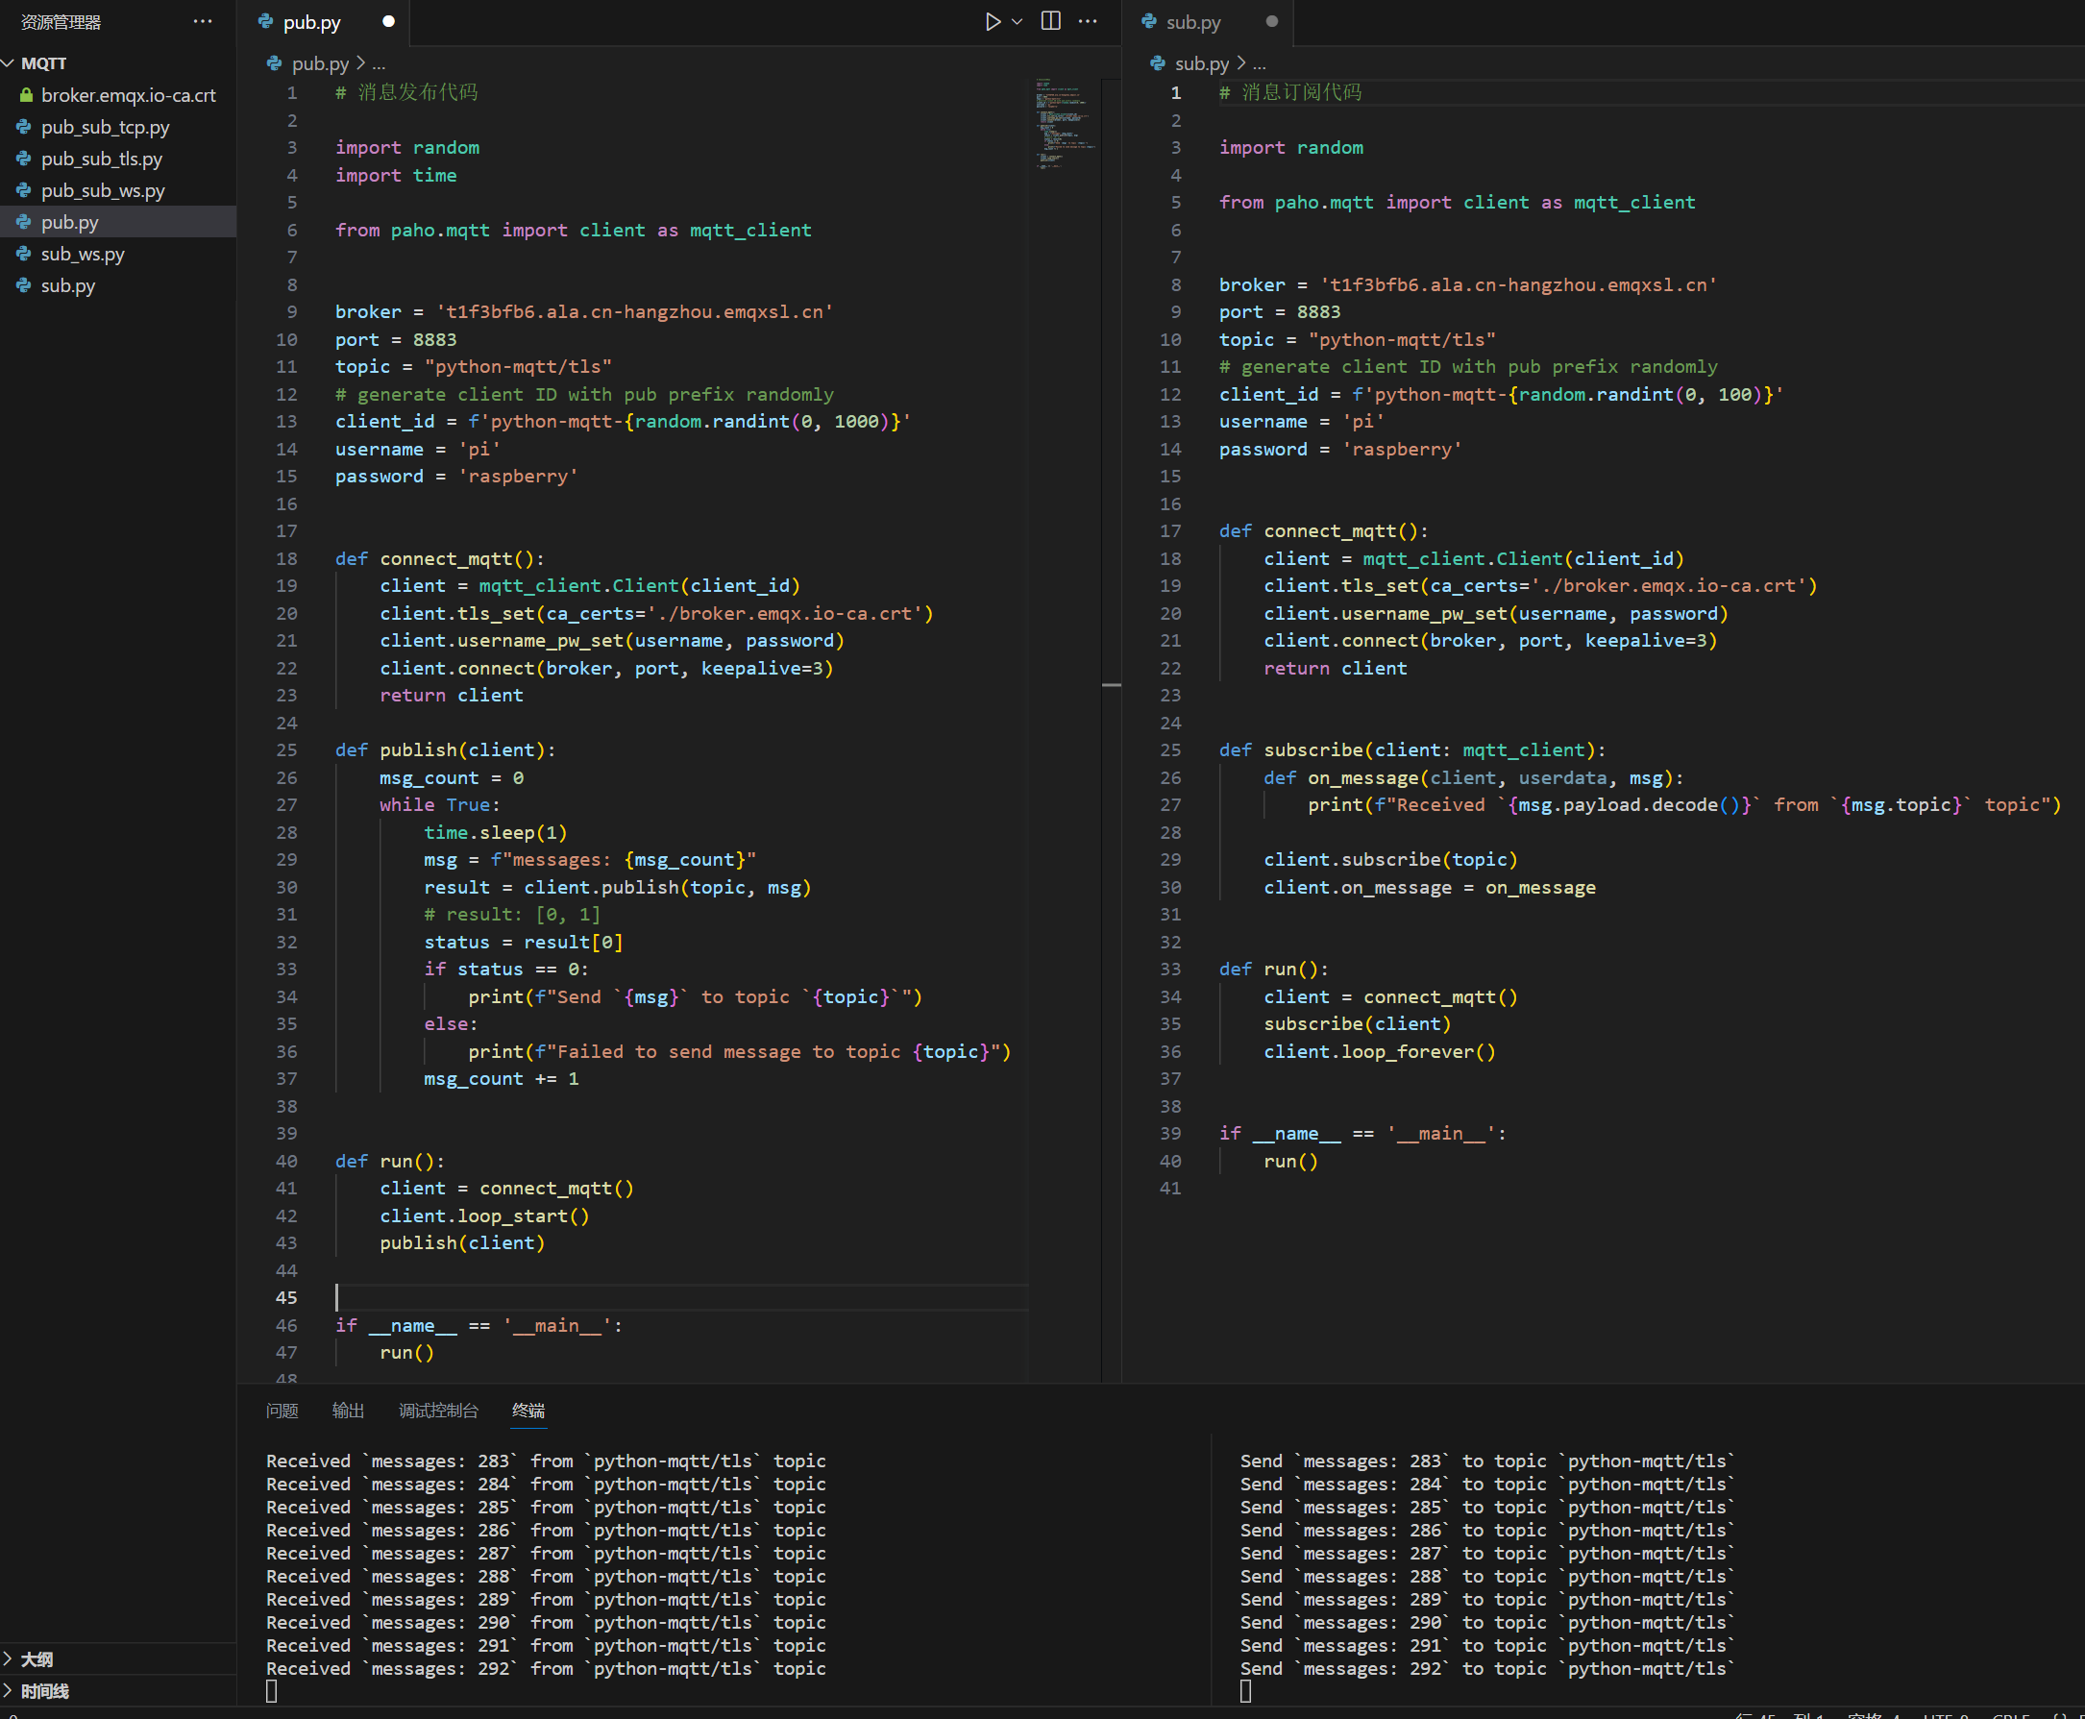Click pub.py breadcrumb in left editor
Viewport: 2085px width, 1719px height.
(x=319, y=63)
